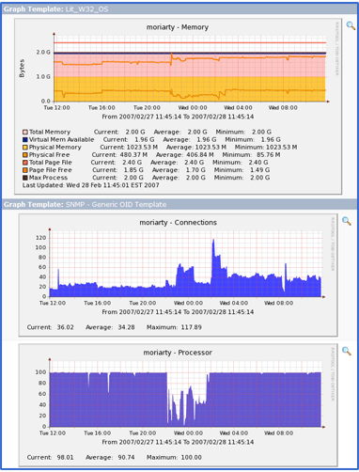Click the Memory graph date range caption
Image resolution: width=359 pixels, height=472 pixels.
[x=178, y=117]
